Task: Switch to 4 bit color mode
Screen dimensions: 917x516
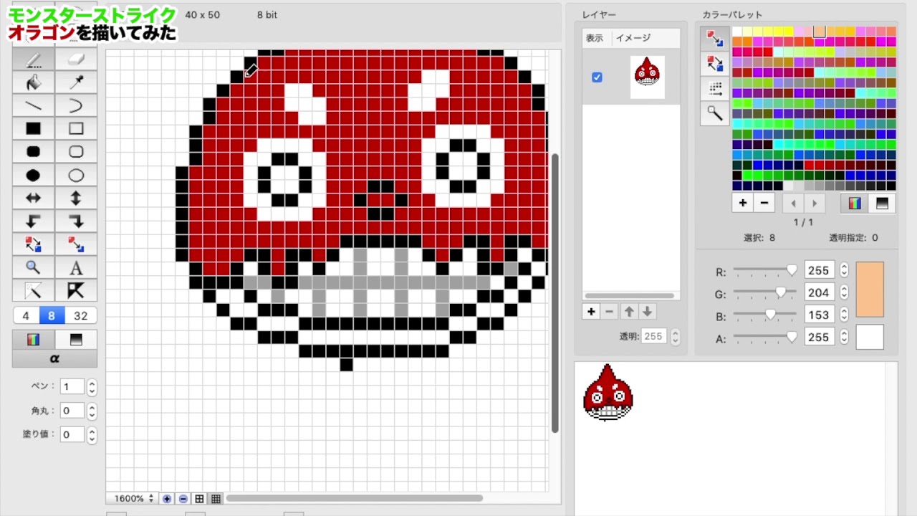Action: click(x=26, y=316)
